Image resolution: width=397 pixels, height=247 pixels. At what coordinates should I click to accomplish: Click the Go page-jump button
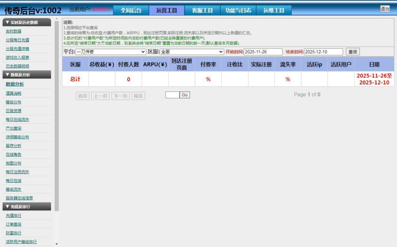point(185,95)
